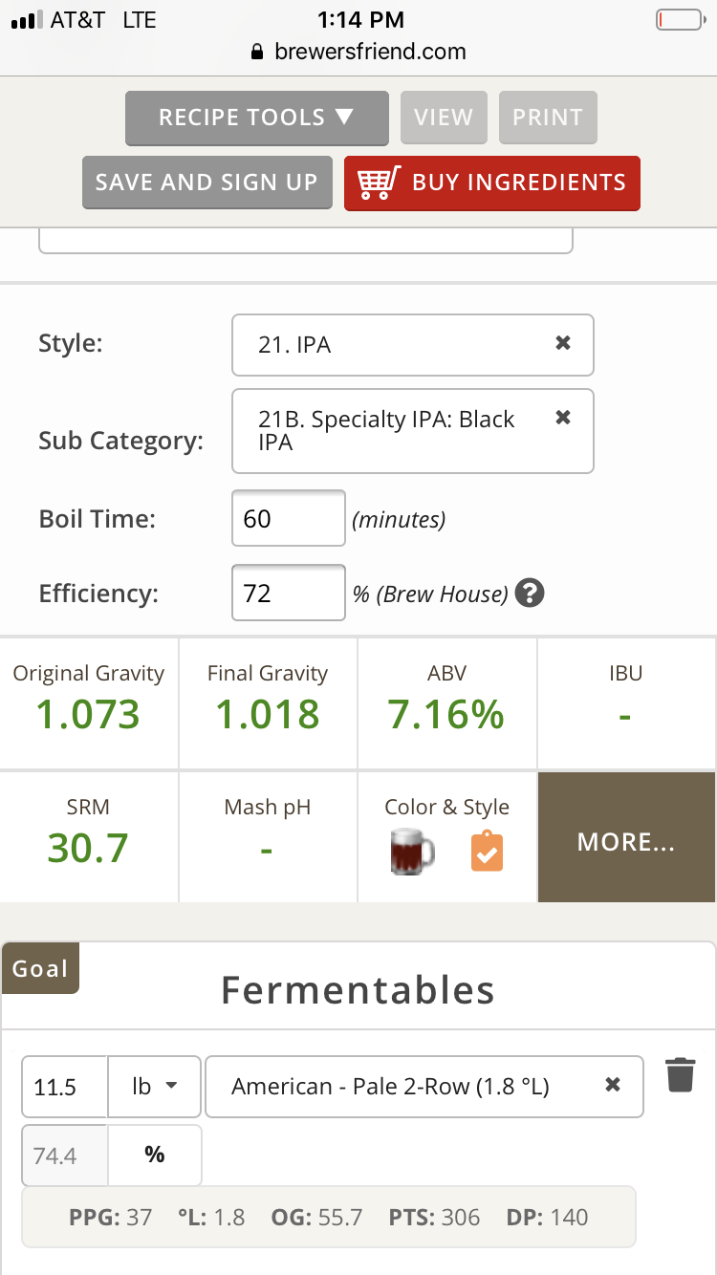Remove American Pale 2-Row fermentable selection

pyautogui.click(x=614, y=1085)
